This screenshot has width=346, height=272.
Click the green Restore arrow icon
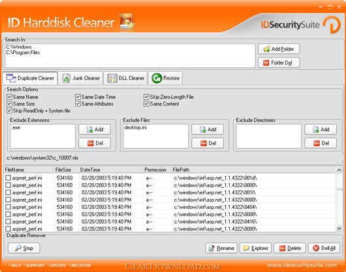[157, 78]
